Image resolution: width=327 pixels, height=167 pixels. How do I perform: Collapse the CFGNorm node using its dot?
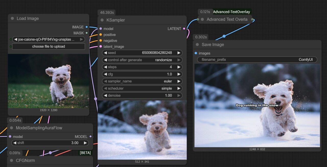tap(11, 160)
